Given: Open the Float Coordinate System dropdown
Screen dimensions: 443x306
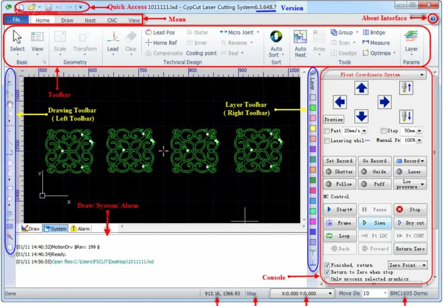Looking at the screenshot, I should pyautogui.click(x=422, y=74).
